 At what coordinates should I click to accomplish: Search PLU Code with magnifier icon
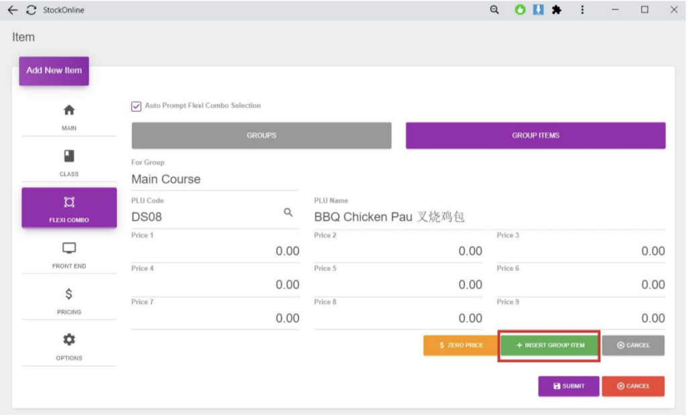288,213
